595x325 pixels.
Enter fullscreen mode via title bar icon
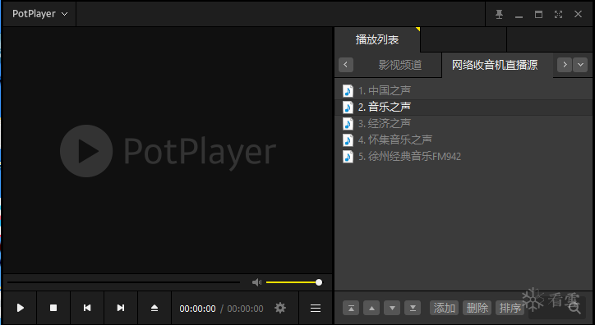(558, 15)
